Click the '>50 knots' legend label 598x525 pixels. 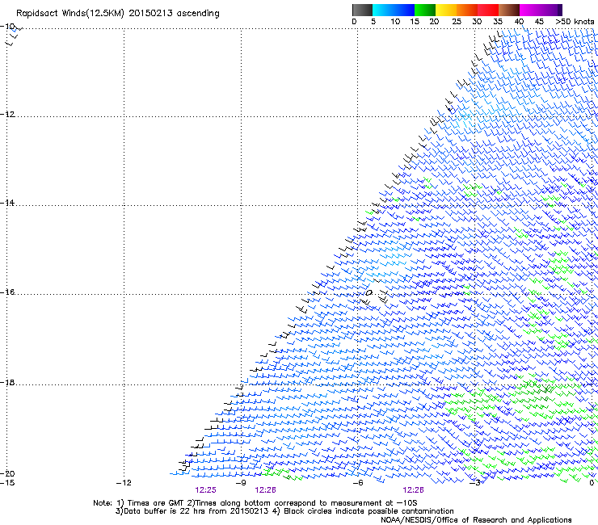point(575,22)
